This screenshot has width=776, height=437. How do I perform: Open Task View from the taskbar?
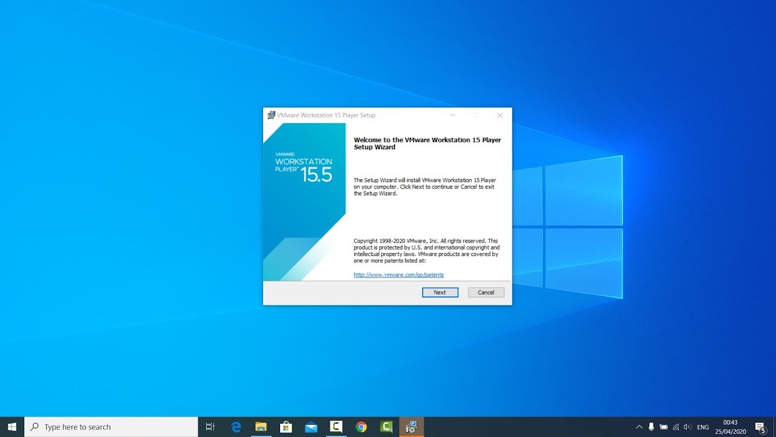coord(210,427)
